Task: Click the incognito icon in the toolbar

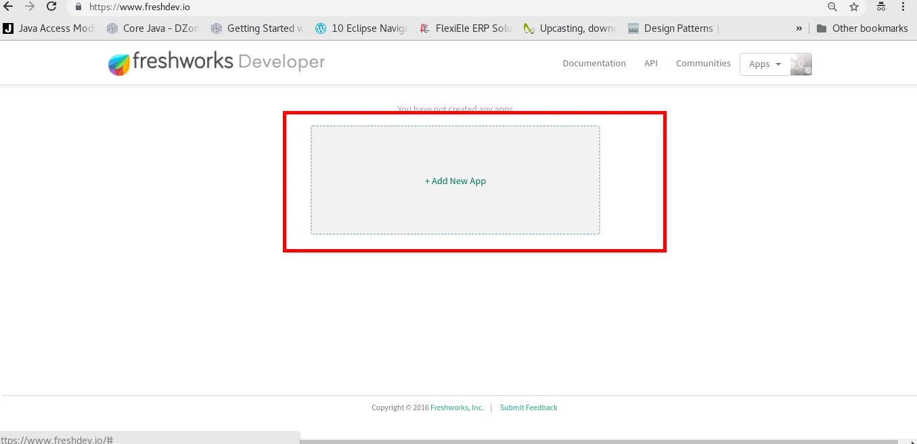Action: pyautogui.click(x=881, y=7)
